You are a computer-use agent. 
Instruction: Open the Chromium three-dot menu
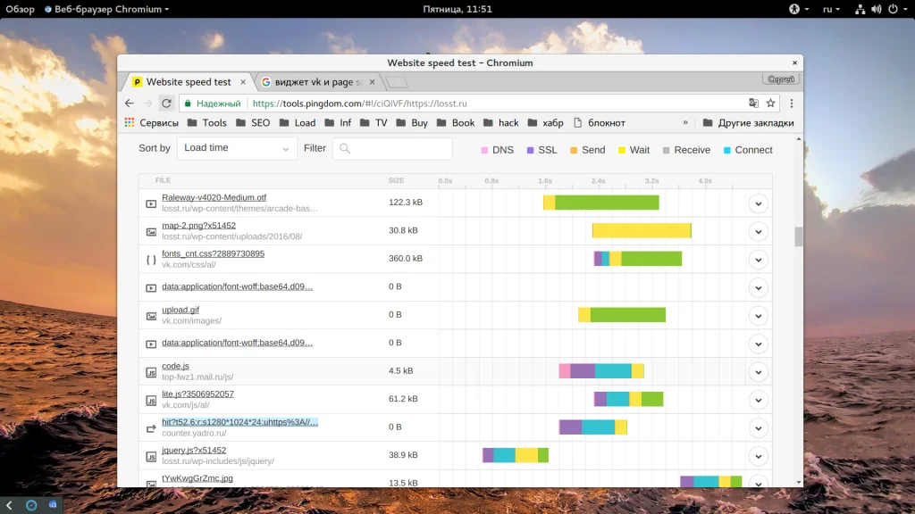(x=792, y=104)
